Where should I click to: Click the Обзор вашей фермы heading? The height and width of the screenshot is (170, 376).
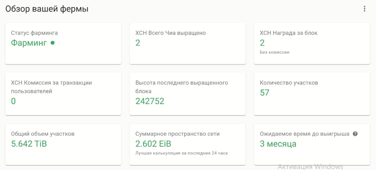(47, 9)
